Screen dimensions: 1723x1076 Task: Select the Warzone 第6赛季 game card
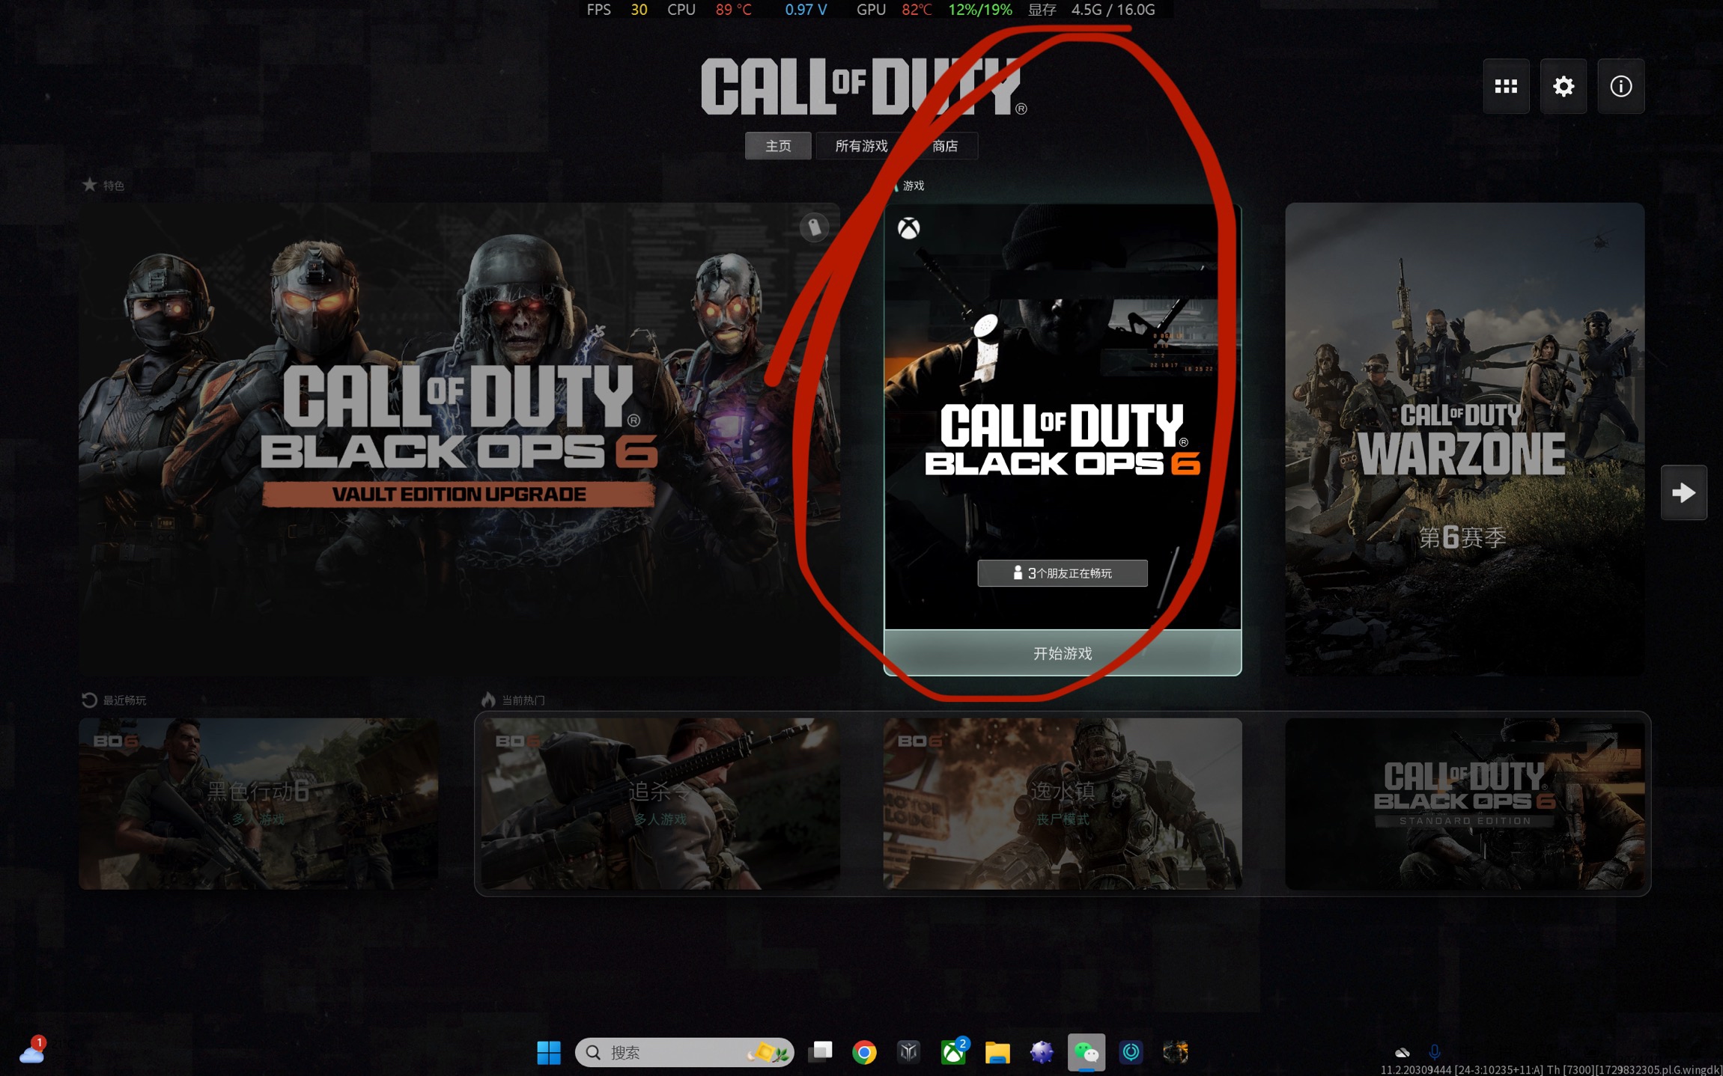click(1464, 439)
